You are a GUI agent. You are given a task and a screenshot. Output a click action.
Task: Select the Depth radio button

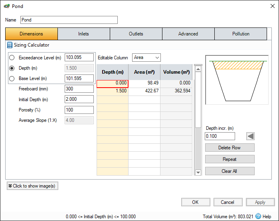(x=12, y=68)
